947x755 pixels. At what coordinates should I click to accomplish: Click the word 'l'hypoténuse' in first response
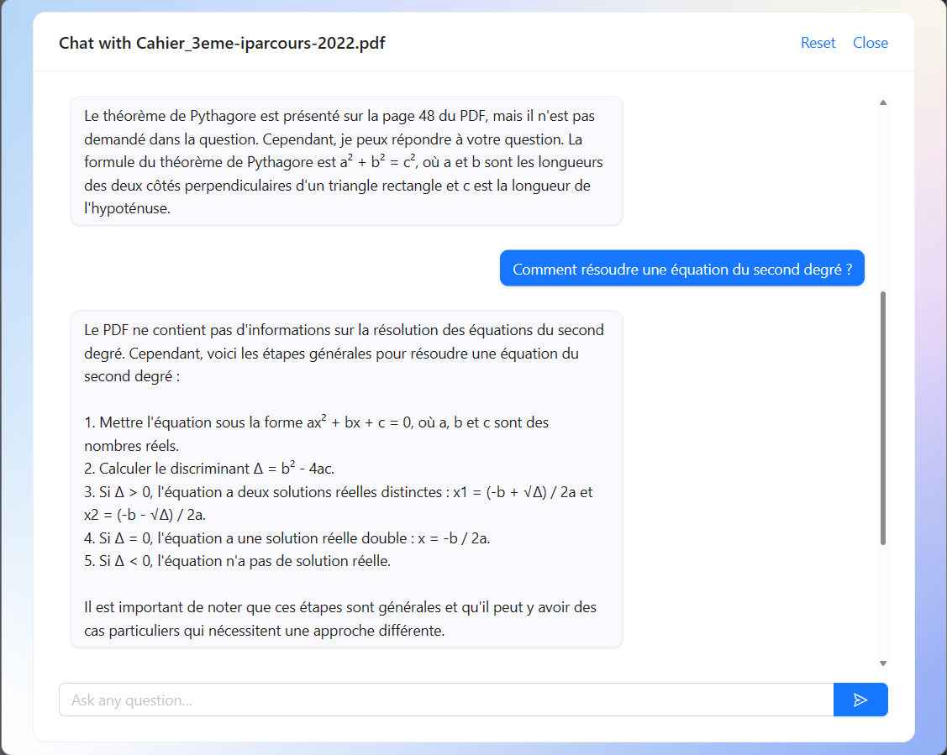point(127,209)
